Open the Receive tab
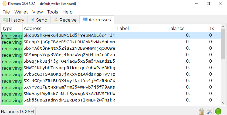Image resolution: width=227 pixels, height=115 pixels. 65,20
